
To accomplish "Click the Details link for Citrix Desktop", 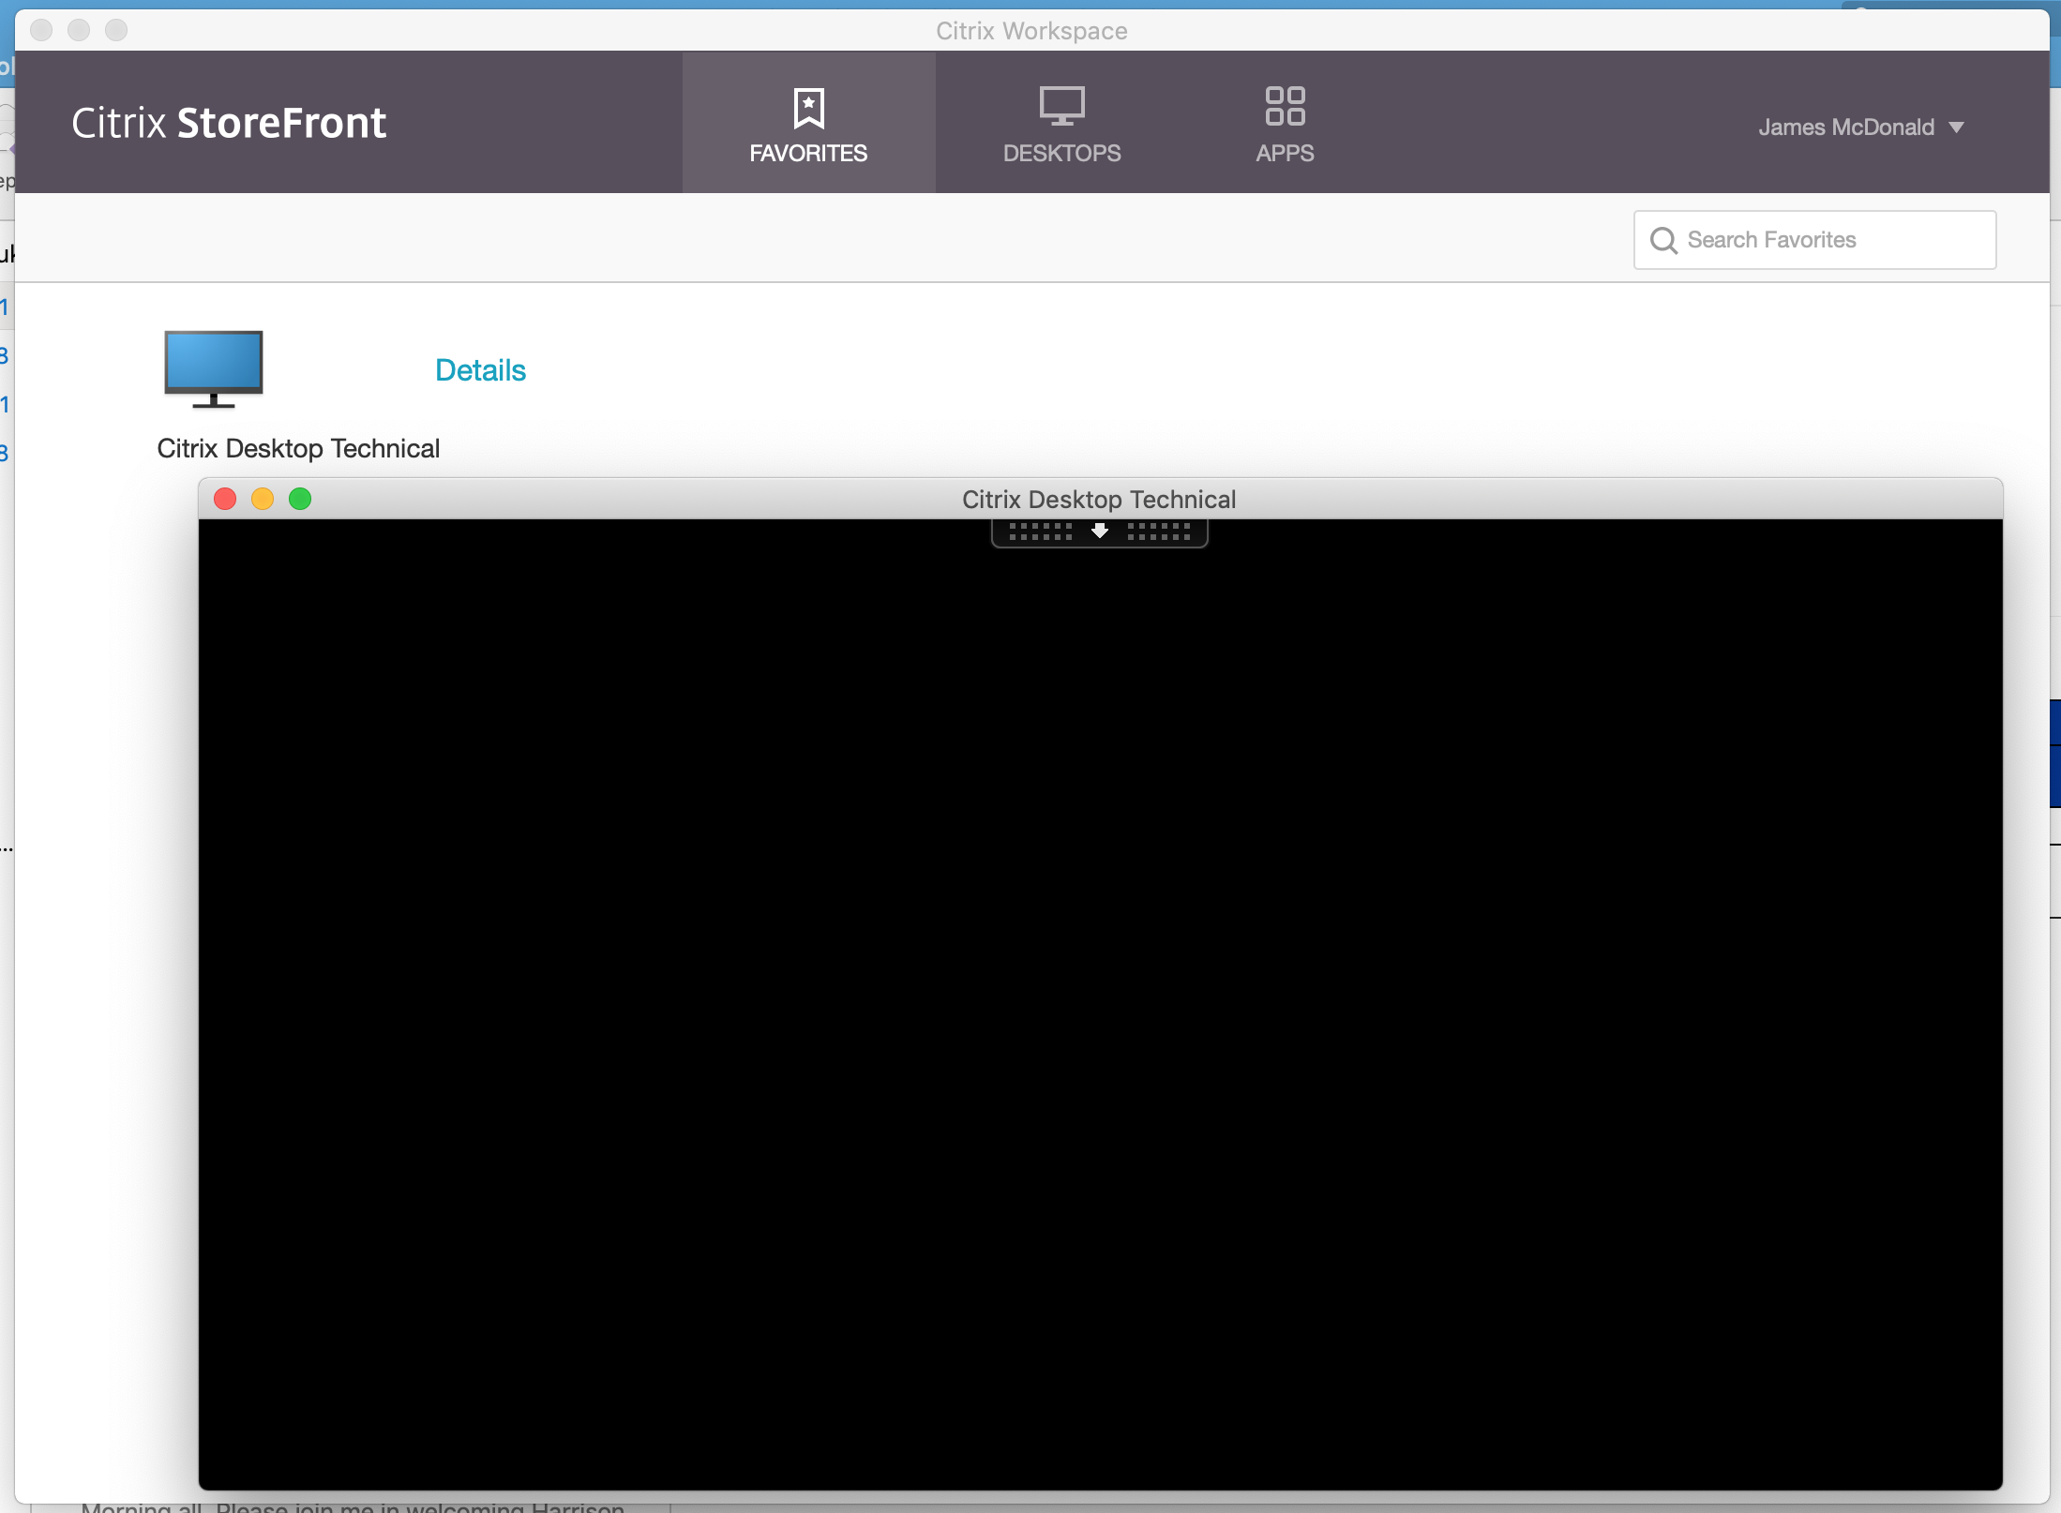I will pyautogui.click(x=480, y=369).
